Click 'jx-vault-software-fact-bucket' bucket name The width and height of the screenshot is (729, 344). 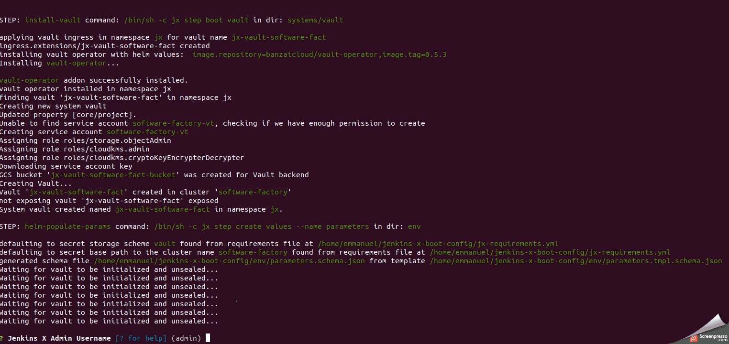(115, 175)
